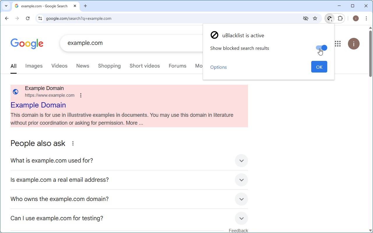Click the scrollbar up arrow

click(x=371, y=28)
